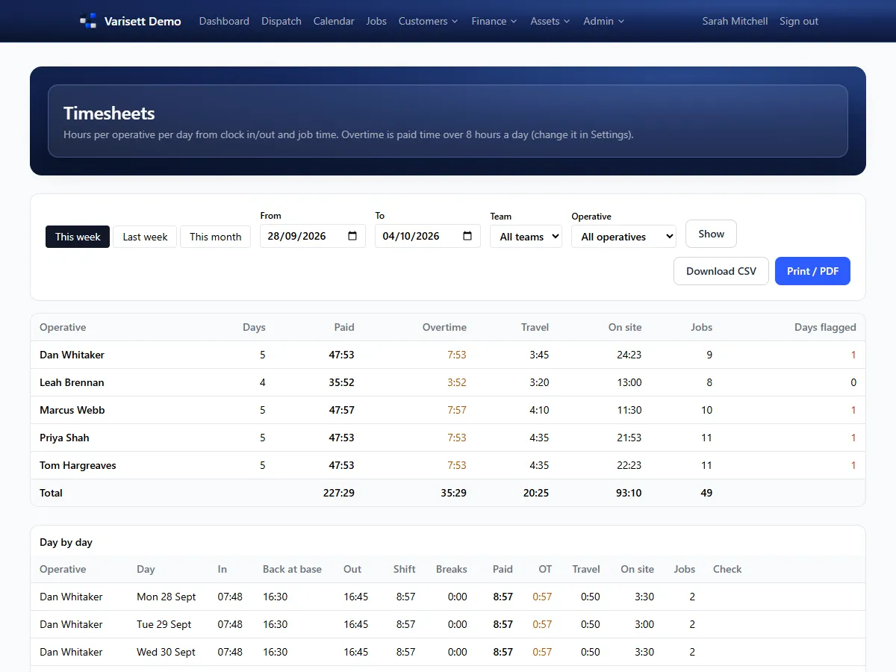The height and width of the screenshot is (672, 896).
Task: Click the Show button
Action: click(711, 234)
